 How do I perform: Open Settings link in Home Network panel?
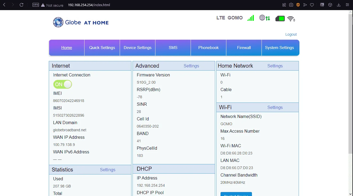point(275,66)
